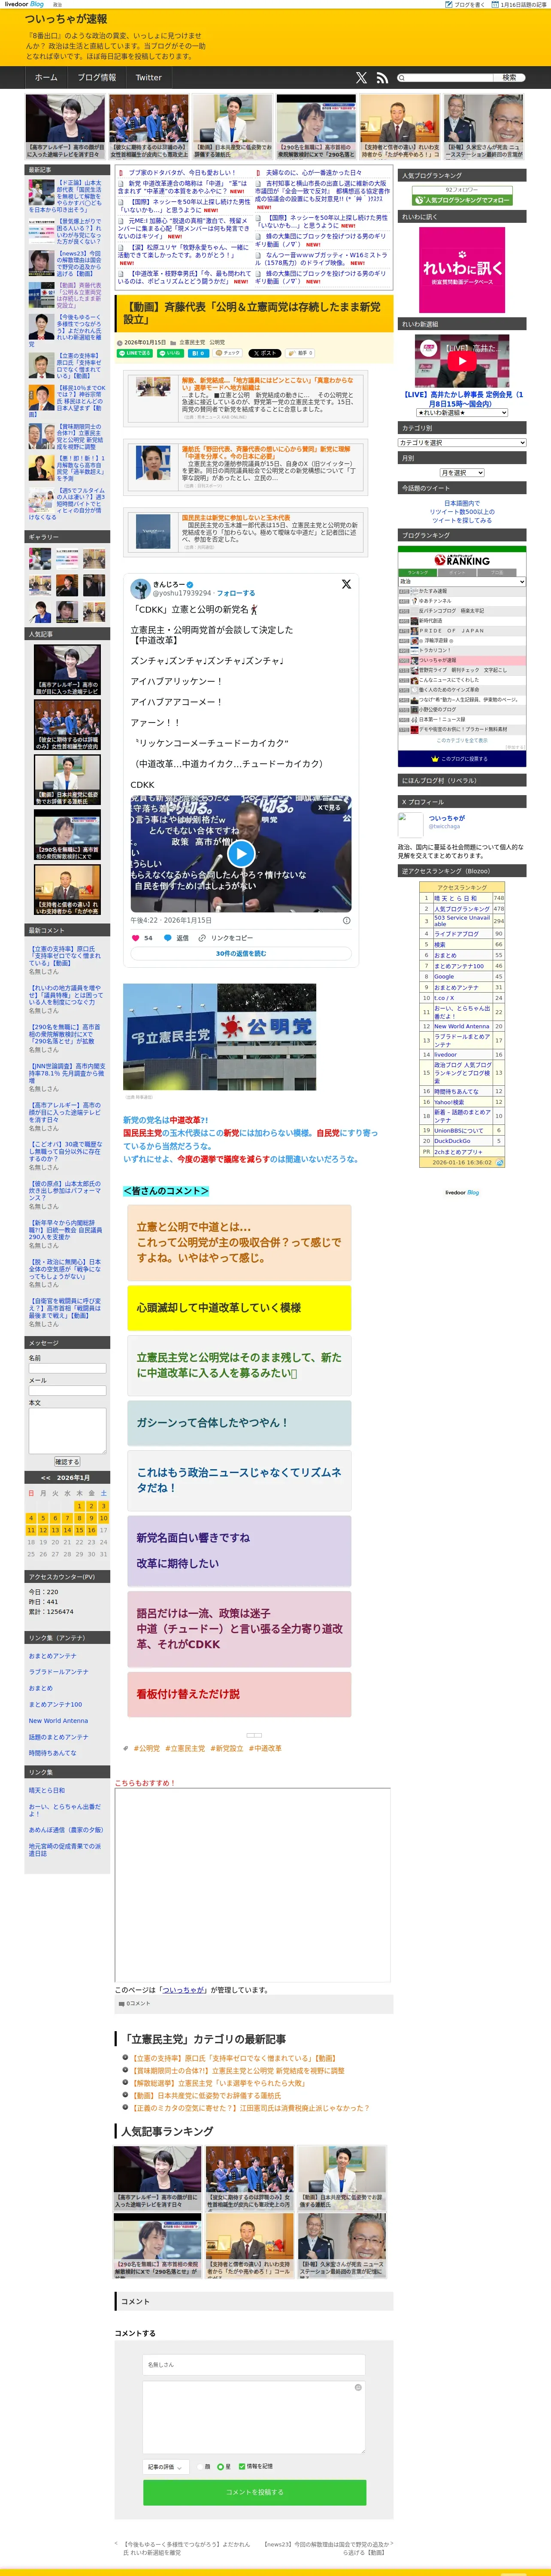Open the 記事の評価 dropdown
551x2576 pixels.
[x=166, y=2466]
